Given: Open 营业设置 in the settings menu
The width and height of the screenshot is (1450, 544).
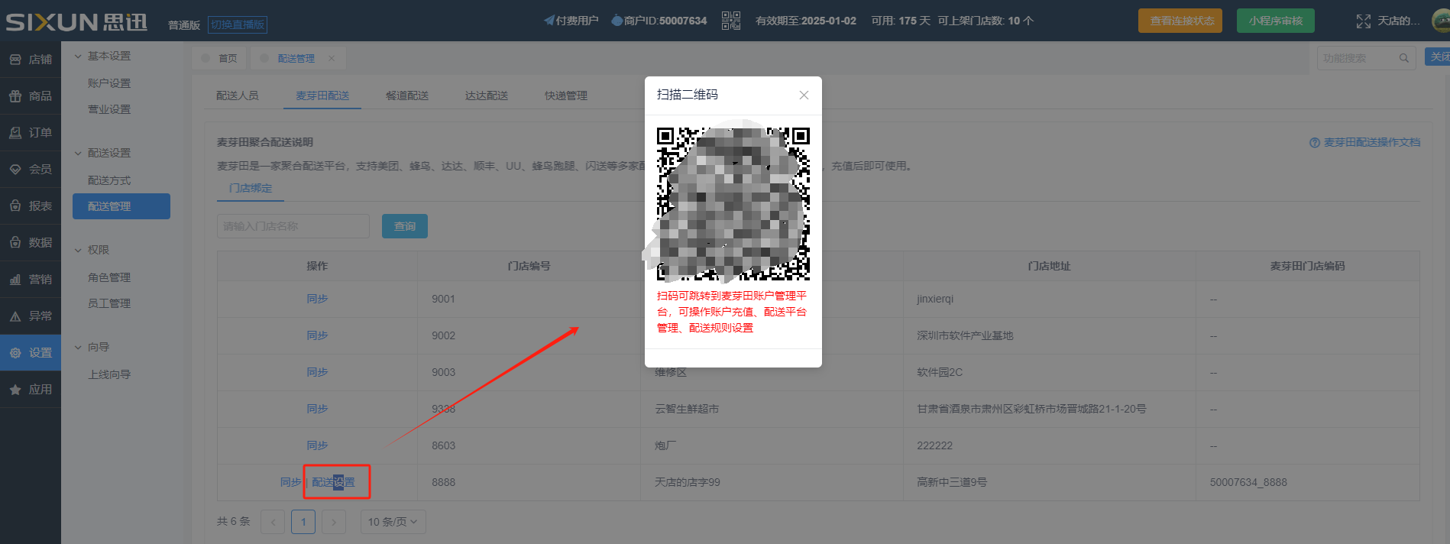Looking at the screenshot, I should (x=109, y=109).
